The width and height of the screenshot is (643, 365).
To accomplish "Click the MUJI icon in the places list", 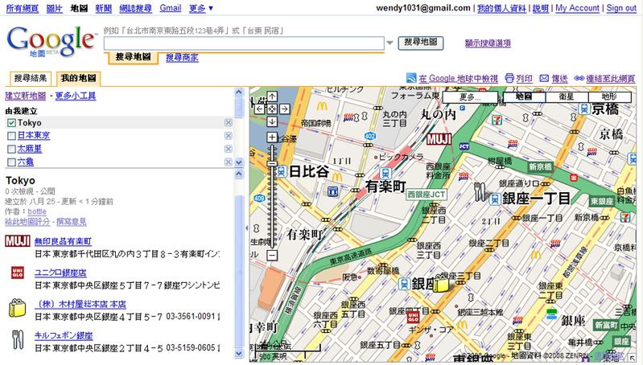I will point(18,241).
